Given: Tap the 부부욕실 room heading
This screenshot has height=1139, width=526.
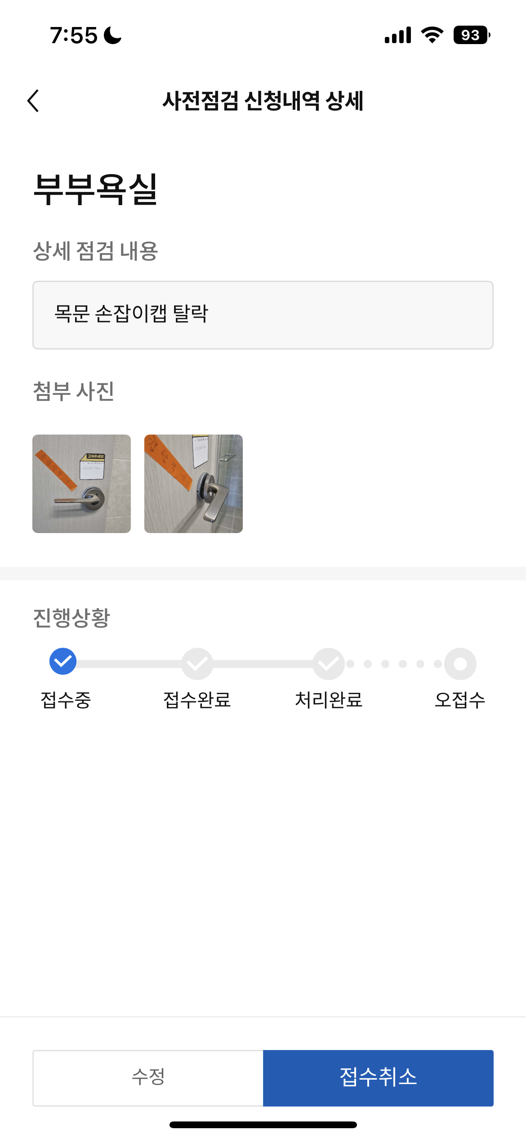Looking at the screenshot, I should pyautogui.click(x=95, y=189).
